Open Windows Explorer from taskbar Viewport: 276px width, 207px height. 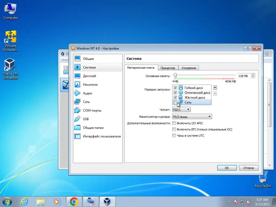pos(41,202)
